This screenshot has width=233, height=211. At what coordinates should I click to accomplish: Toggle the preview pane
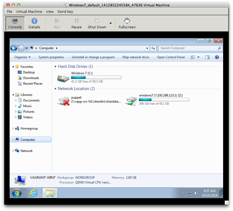[x=207, y=57]
